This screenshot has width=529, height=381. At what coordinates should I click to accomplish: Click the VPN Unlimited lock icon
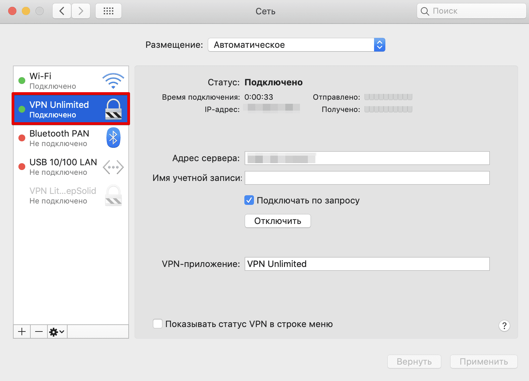click(x=113, y=109)
